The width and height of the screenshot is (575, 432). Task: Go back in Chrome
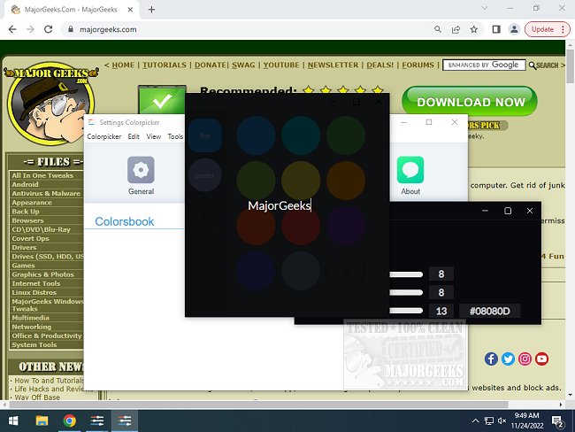click(12, 29)
